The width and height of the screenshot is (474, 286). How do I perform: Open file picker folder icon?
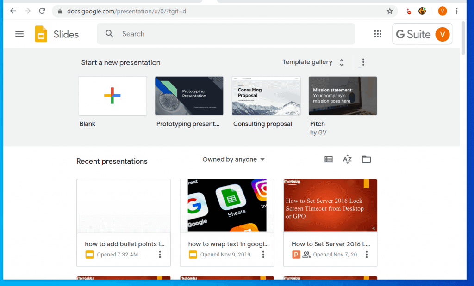click(x=367, y=159)
